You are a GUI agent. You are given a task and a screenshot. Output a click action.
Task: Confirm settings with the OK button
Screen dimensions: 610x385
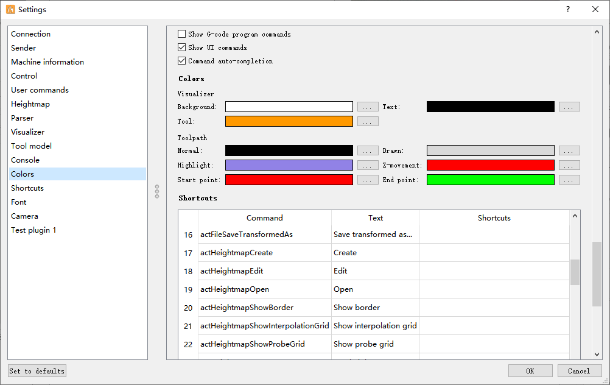coord(530,370)
